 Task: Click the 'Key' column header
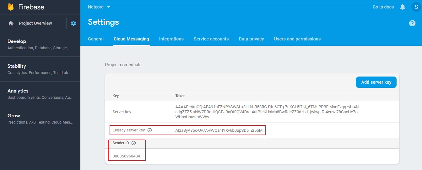(116, 96)
